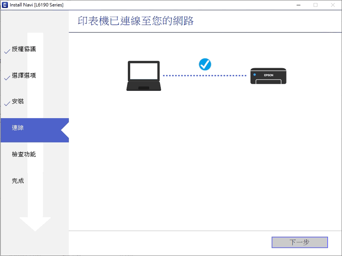Open the 檢查功能 step
This screenshot has width=342, height=256.
(x=24, y=154)
